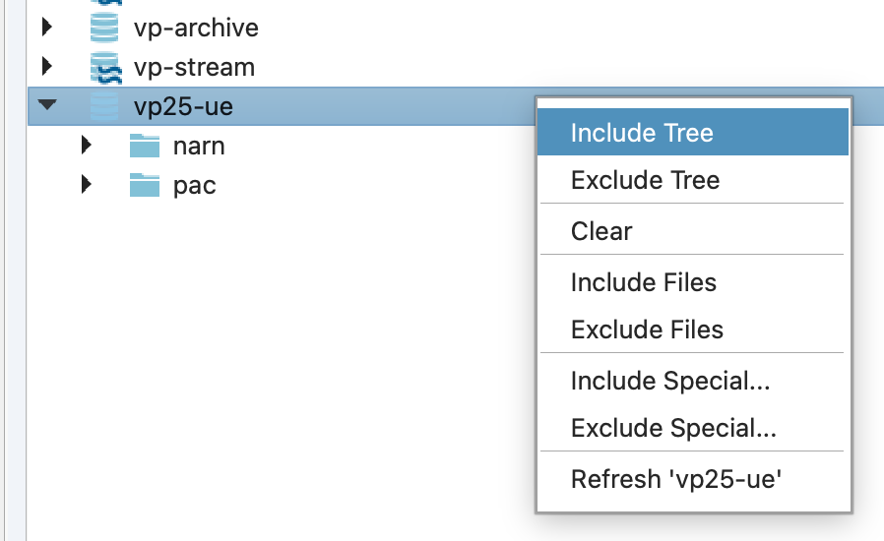Click the vp-archive depot icon
The image size is (884, 541).
[104, 28]
